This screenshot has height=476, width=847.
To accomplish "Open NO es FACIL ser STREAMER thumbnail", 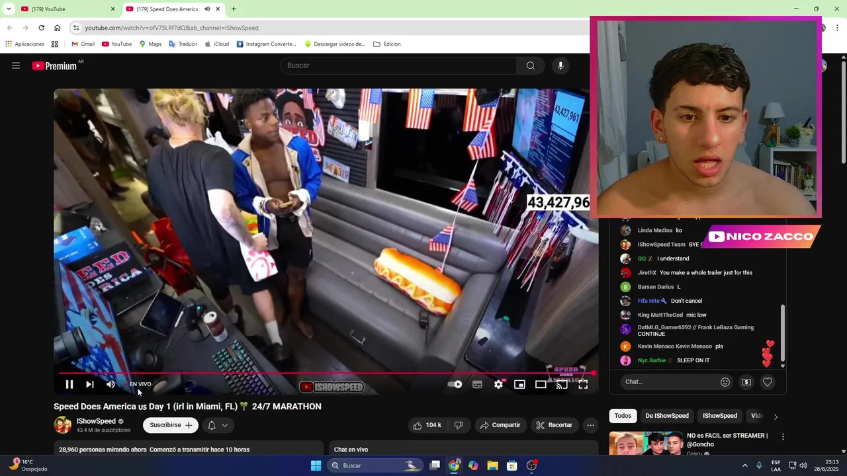I will [645, 443].
